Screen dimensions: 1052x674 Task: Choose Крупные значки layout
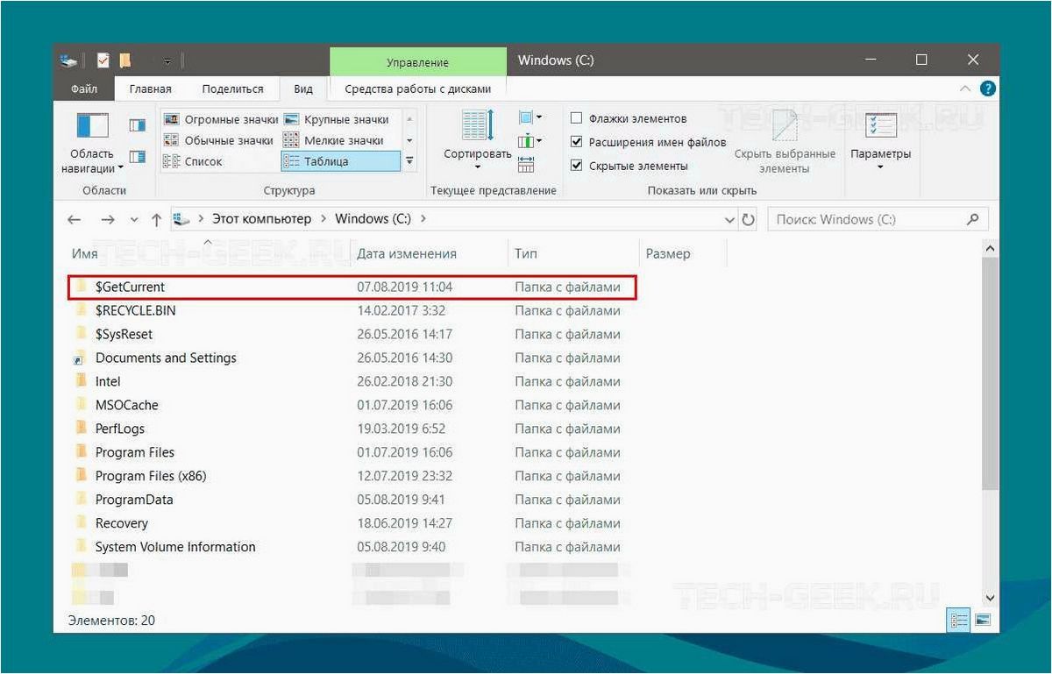pyautogui.click(x=336, y=119)
